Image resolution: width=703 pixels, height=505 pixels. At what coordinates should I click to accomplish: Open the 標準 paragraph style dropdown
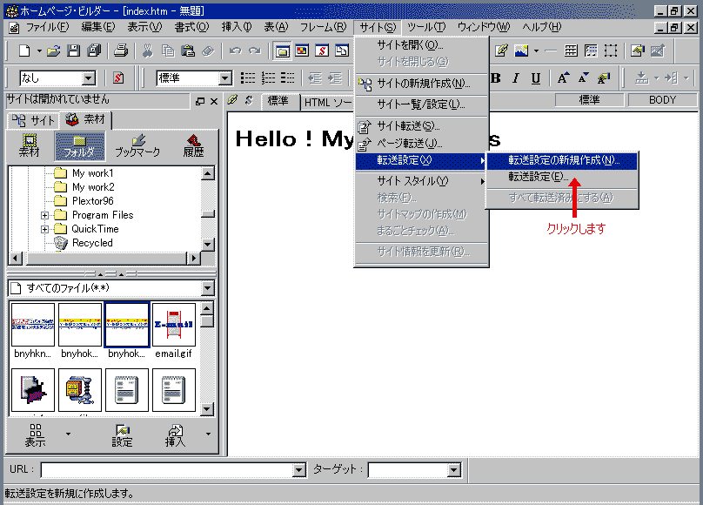(x=225, y=78)
